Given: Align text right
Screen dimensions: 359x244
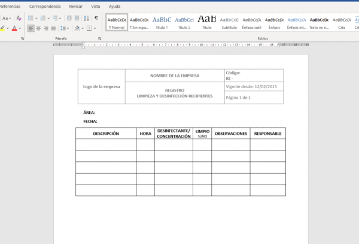Looking at the screenshot, I should pos(46,28).
